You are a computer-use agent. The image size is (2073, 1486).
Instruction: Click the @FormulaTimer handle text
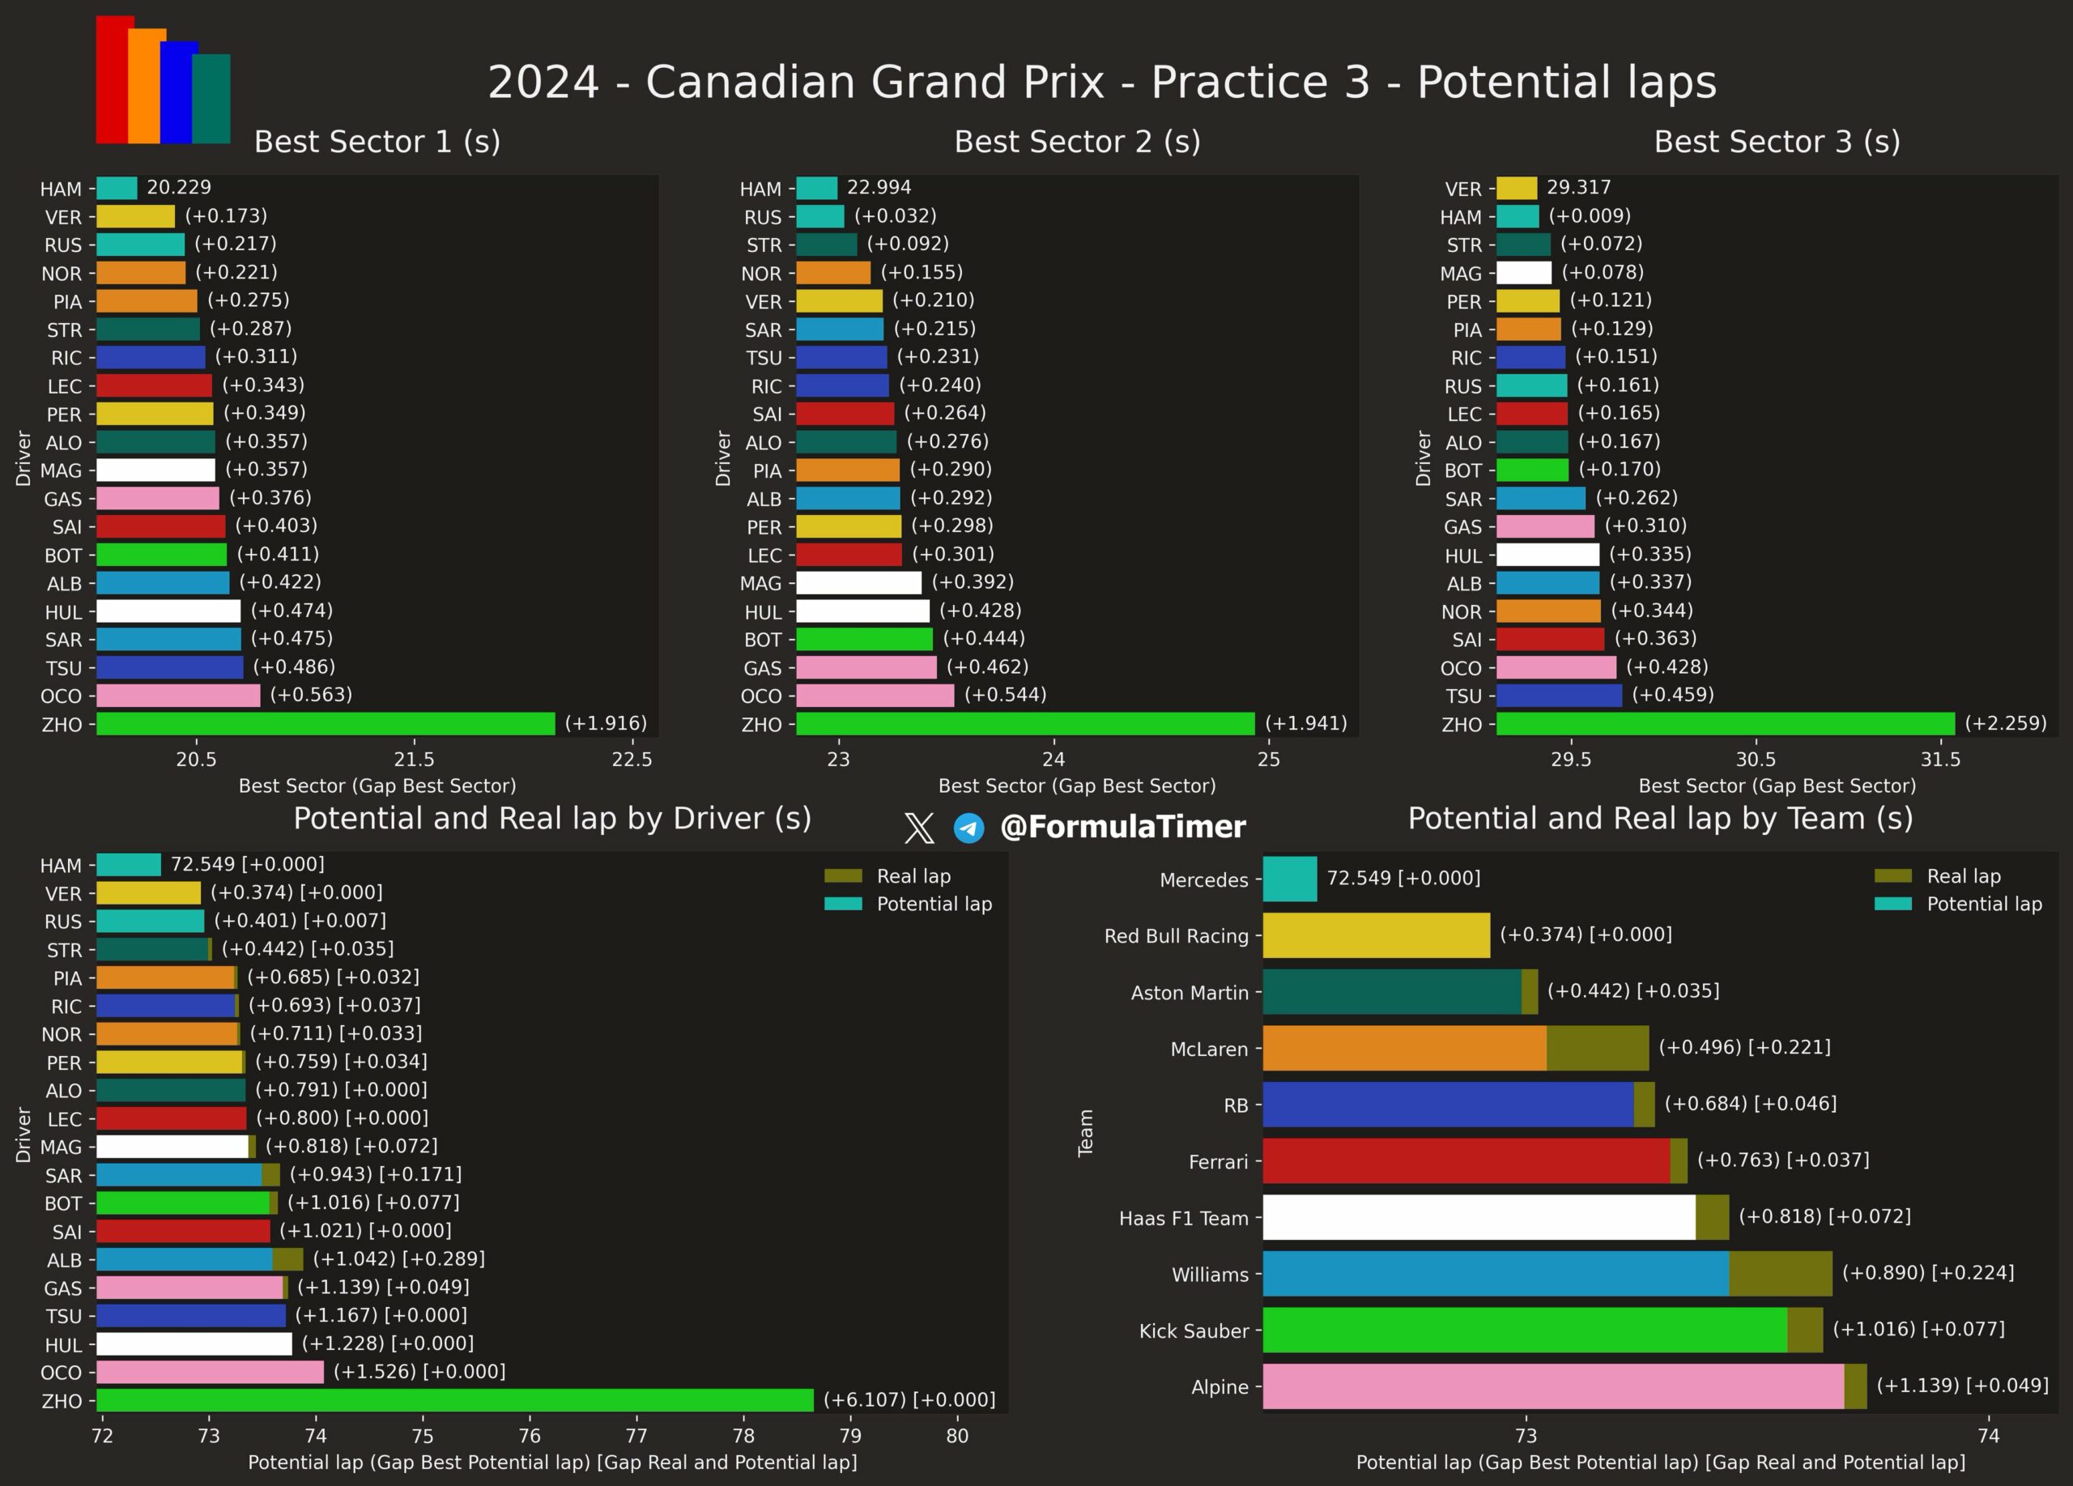pyautogui.click(x=1122, y=827)
